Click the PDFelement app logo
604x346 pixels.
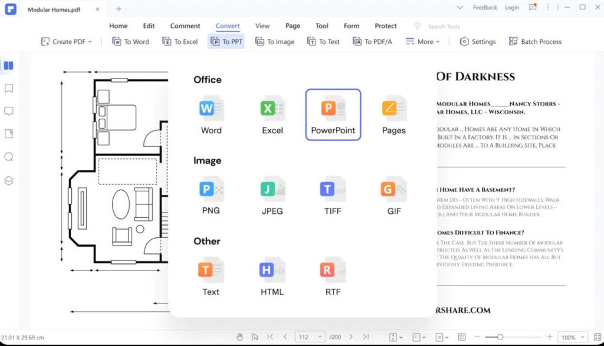click(11, 9)
